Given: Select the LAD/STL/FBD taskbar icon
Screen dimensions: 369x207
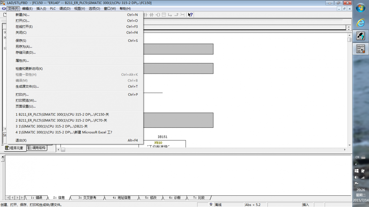Looking at the screenshot, I should click(x=361, y=49).
